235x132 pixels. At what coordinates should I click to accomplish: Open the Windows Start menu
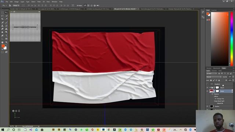(3, 130)
